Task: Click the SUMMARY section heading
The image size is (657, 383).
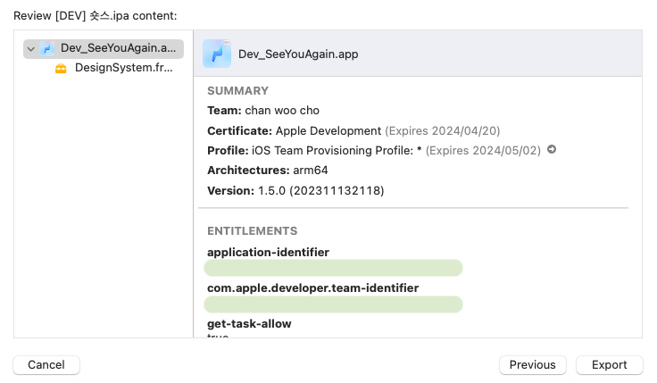Action: (x=237, y=90)
